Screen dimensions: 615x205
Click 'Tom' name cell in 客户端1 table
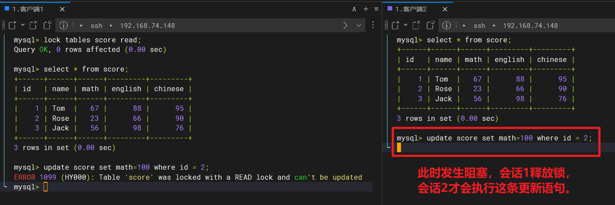tap(58, 109)
